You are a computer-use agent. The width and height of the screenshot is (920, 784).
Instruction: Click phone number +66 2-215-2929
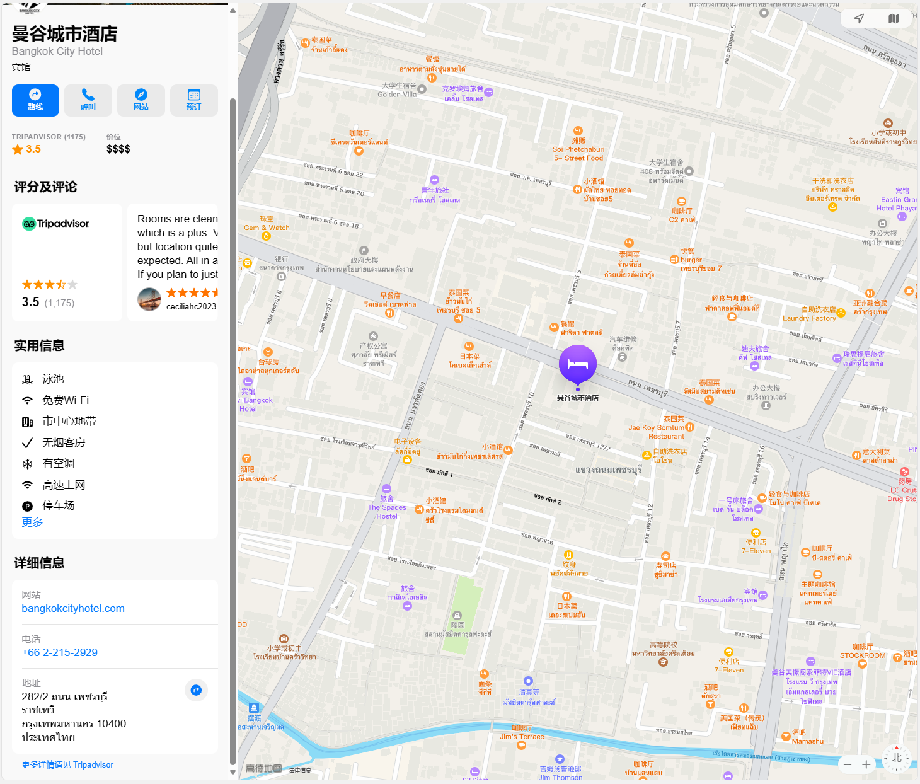click(x=60, y=652)
